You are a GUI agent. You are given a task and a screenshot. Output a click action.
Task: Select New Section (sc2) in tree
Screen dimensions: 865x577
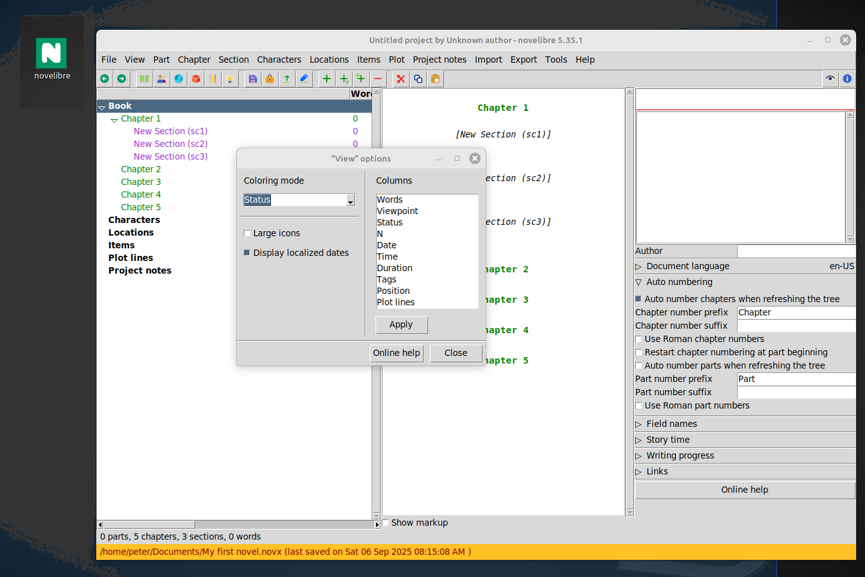pos(170,144)
